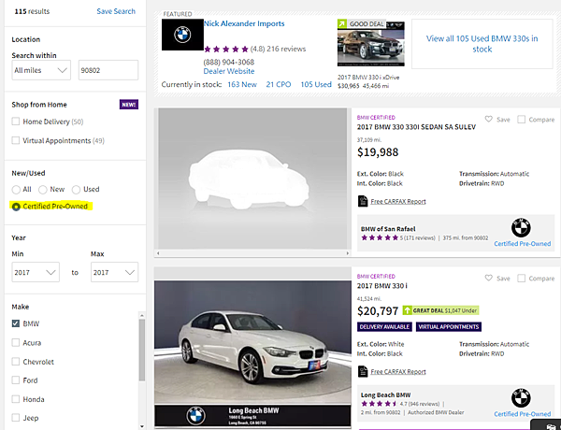Click 105 Used in stock link
The image size is (561, 430).
[316, 84]
